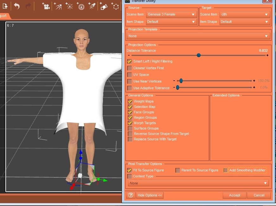Click the Distance Tolerance slider handle
The image size is (276, 206).
click(x=199, y=55)
